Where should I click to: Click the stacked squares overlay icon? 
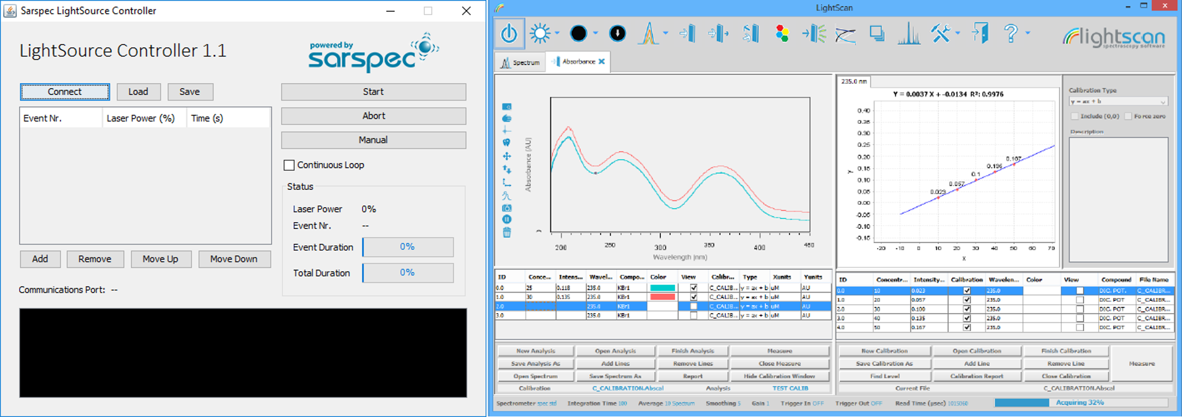(x=877, y=33)
